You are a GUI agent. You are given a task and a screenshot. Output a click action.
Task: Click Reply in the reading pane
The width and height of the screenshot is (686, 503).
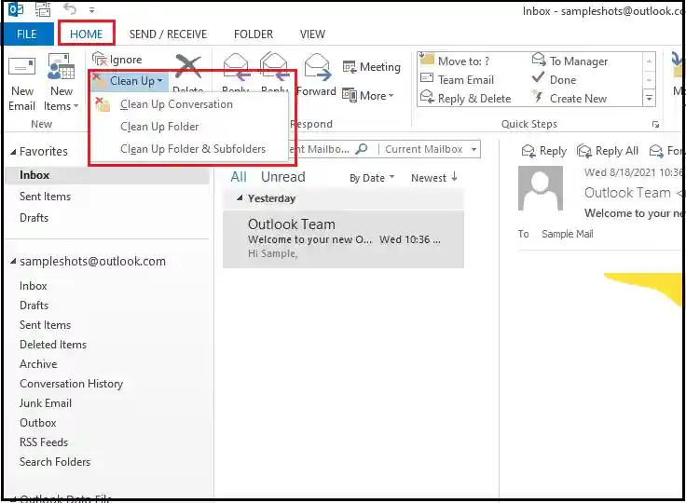544,151
